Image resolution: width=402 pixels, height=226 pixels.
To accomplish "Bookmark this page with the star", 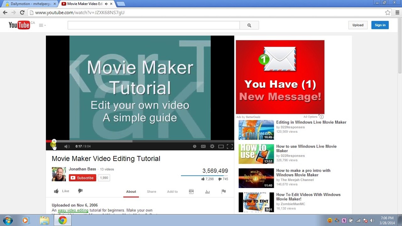I will pyautogui.click(x=388, y=13).
